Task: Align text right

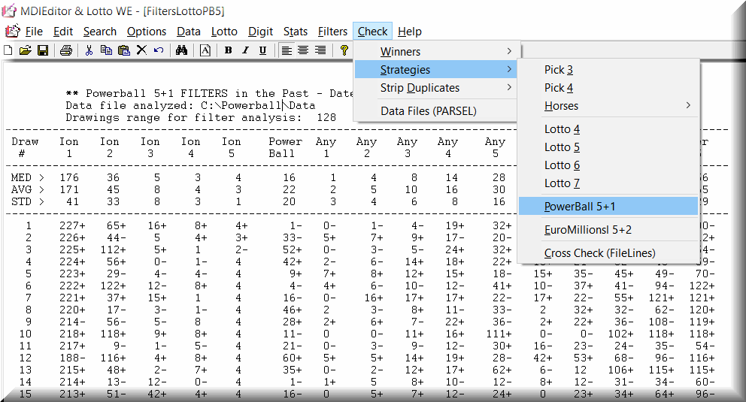Action: click(320, 50)
